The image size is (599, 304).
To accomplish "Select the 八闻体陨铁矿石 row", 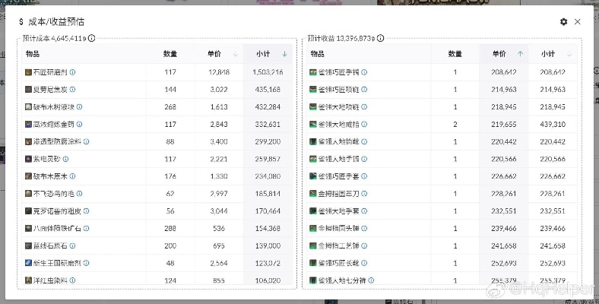I will click(x=152, y=228).
